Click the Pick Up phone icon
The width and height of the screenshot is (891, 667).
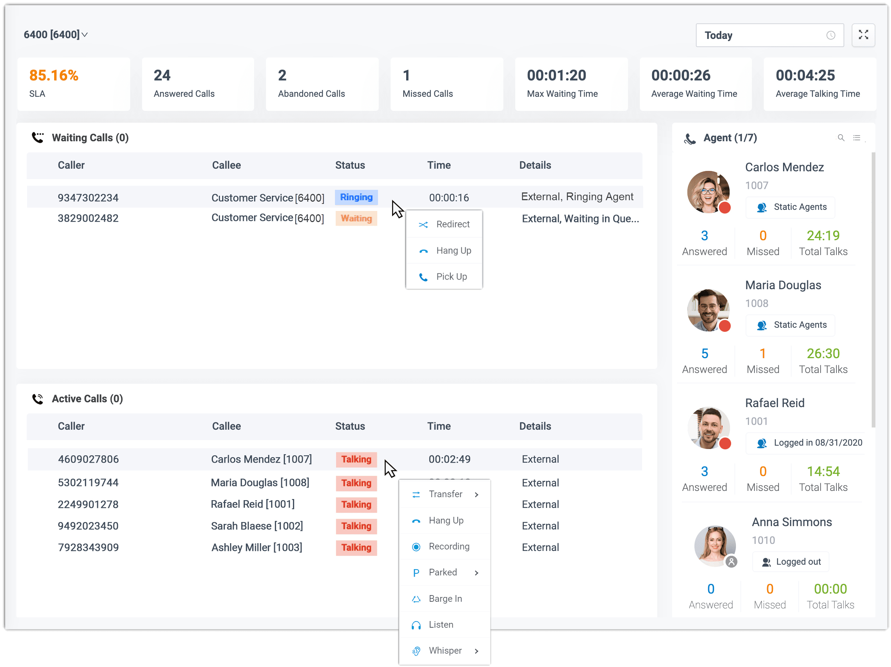point(423,277)
